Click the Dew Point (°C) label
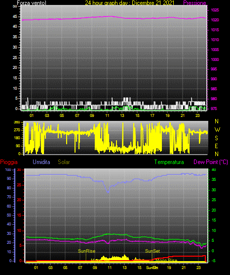This screenshot has height=275, width=230. pos(211,162)
